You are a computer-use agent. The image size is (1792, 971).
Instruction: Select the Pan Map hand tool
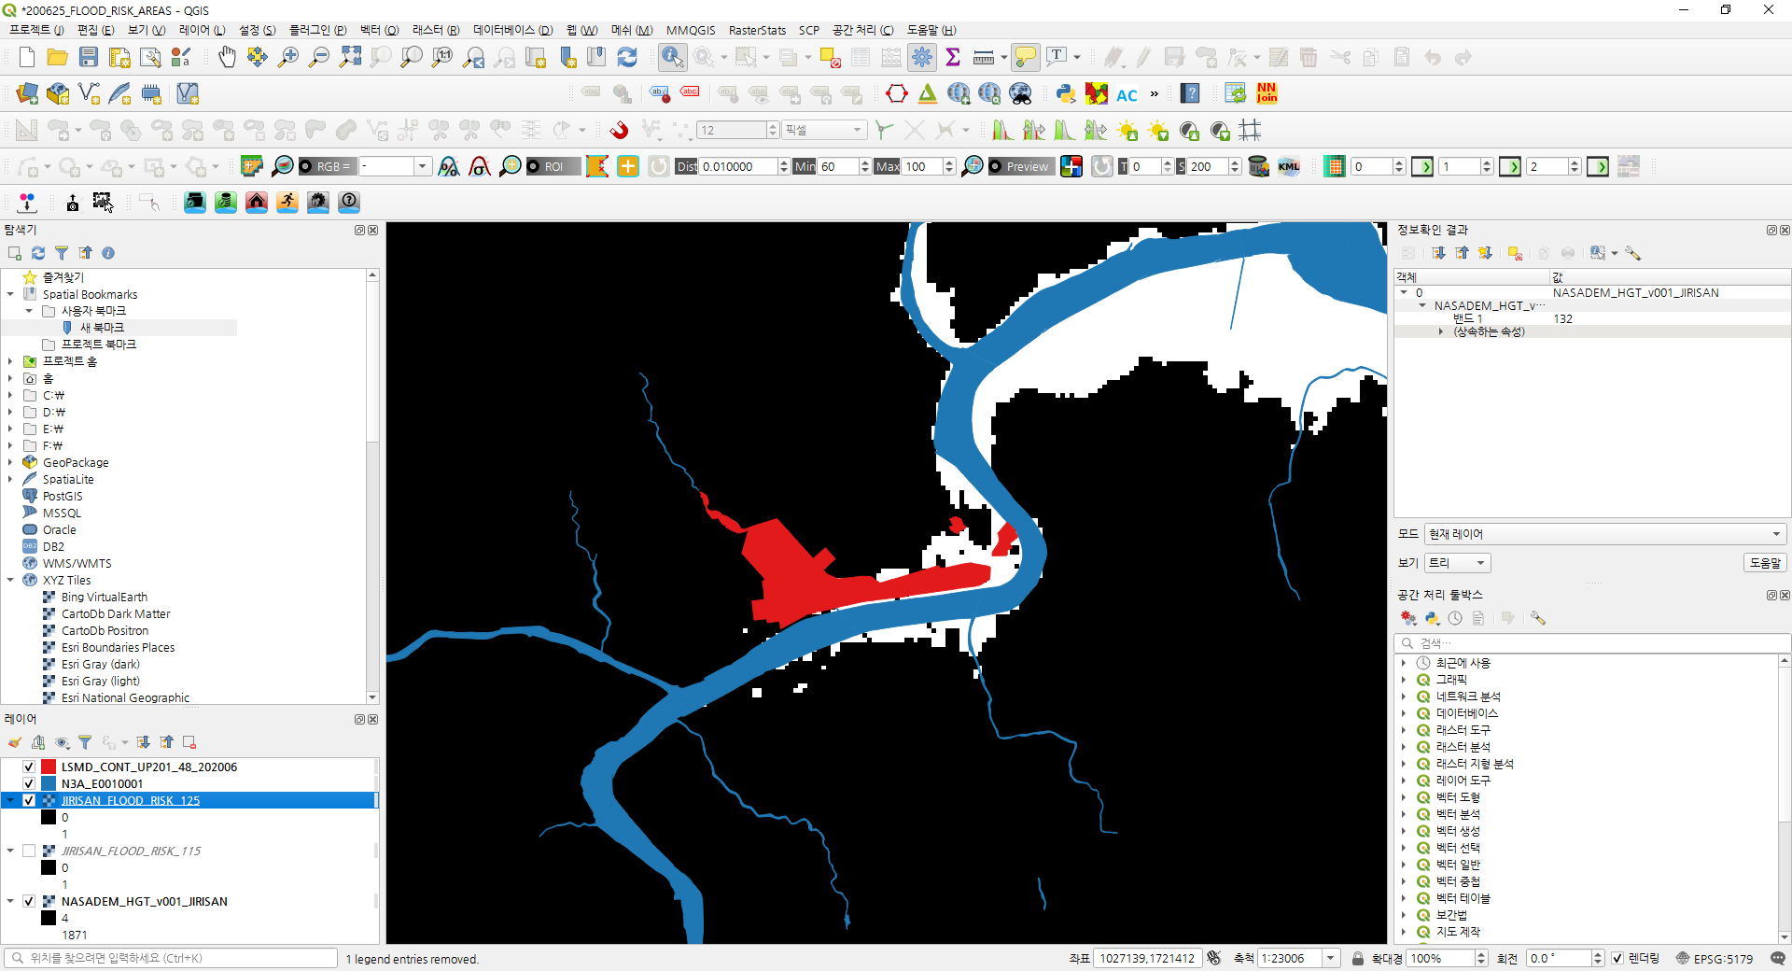pyautogui.click(x=227, y=58)
